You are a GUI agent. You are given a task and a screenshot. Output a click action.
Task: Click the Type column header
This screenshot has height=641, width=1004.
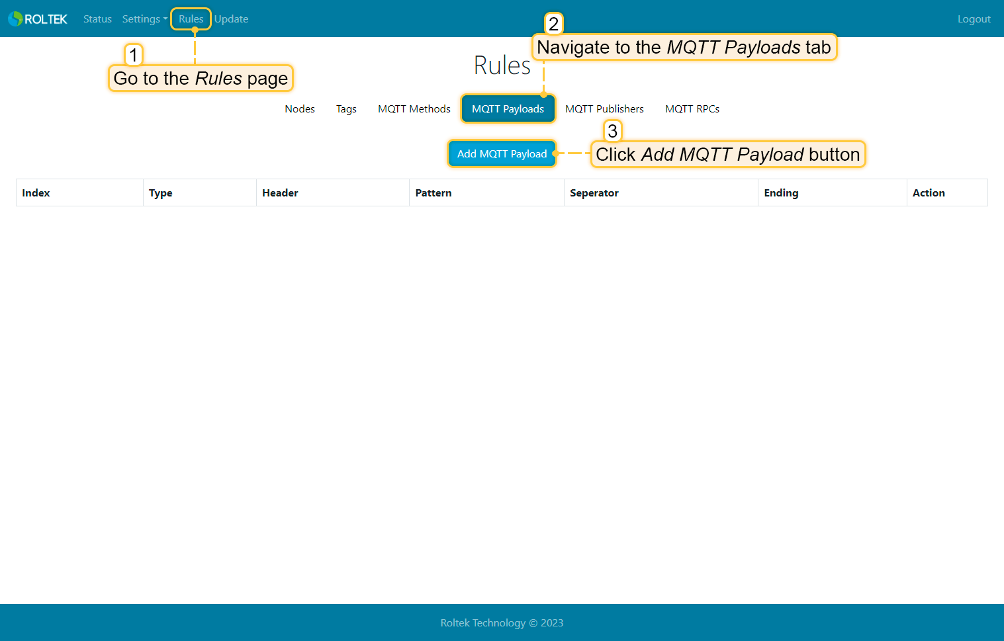pos(161,193)
